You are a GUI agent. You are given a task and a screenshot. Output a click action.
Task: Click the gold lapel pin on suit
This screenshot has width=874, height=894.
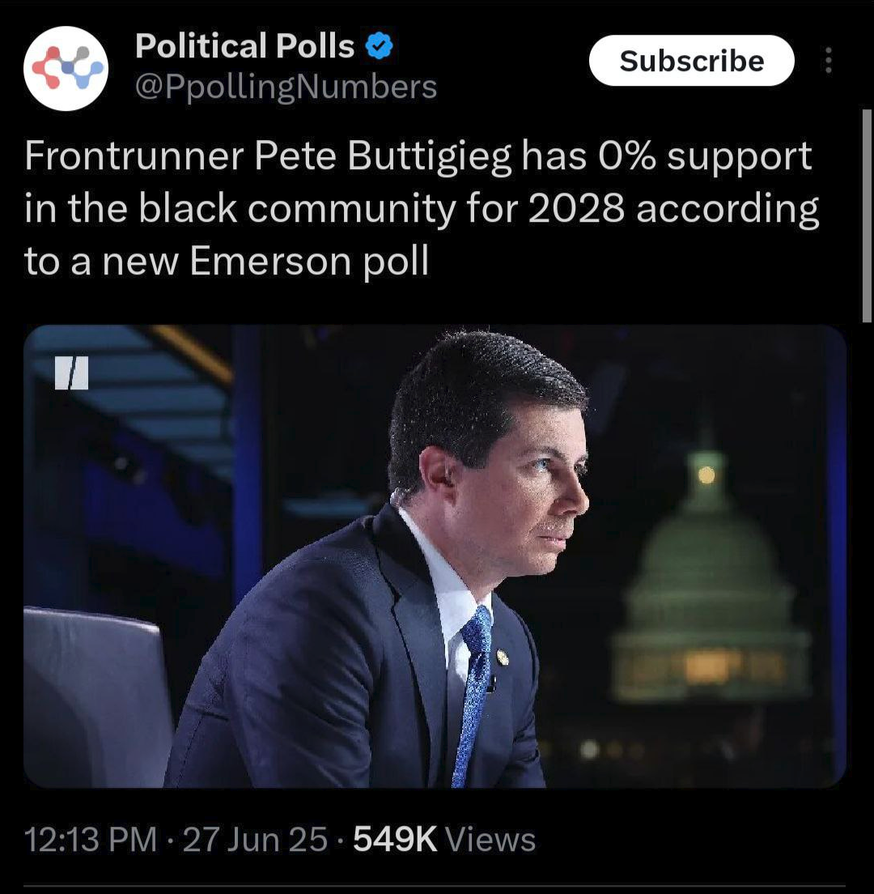click(503, 658)
